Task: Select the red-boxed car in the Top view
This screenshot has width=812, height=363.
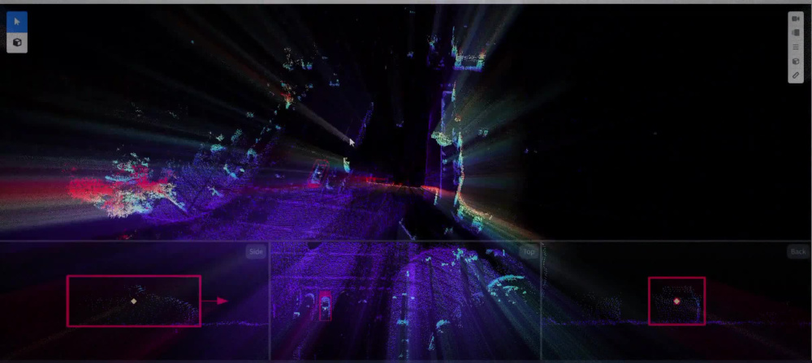Action: 325,305
